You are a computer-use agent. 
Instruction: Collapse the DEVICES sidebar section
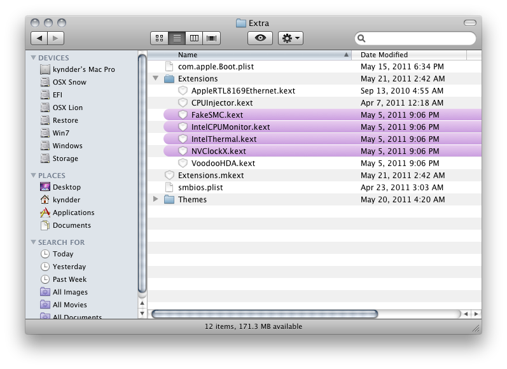tap(33, 57)
